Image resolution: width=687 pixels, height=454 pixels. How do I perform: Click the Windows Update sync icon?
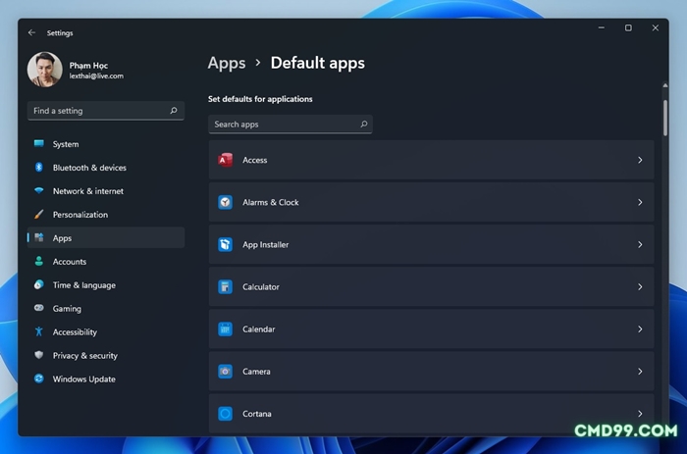pyautogui.click(x=39, y=378)
